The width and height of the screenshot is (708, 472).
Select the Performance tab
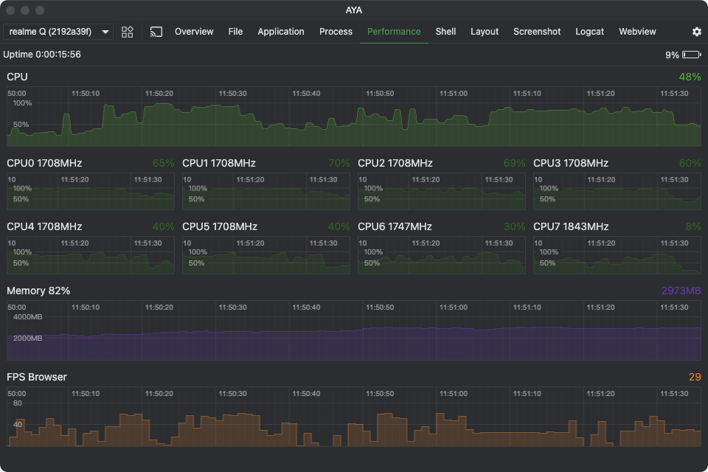(x=394, y=32)
